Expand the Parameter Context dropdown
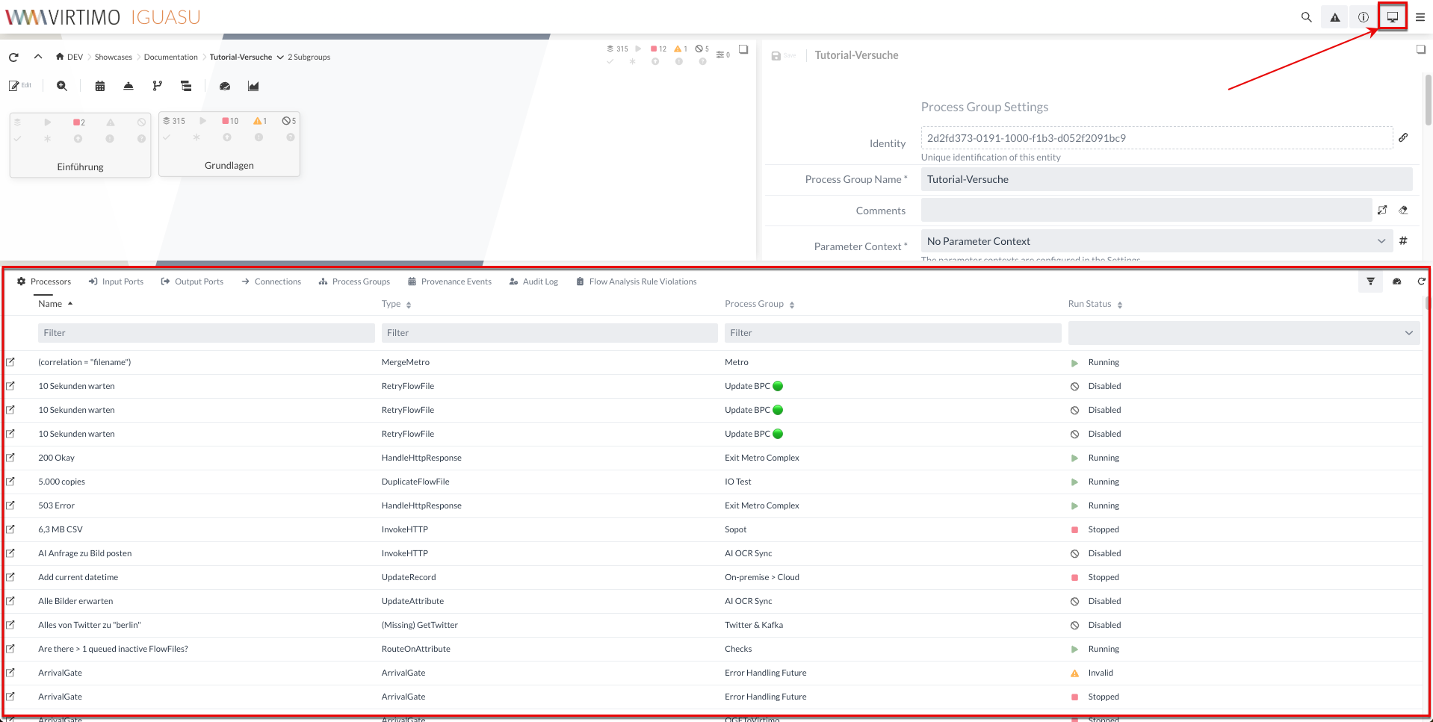Image resolution: width=1433 pixels, height=722 pixels. coord(1381,241)
